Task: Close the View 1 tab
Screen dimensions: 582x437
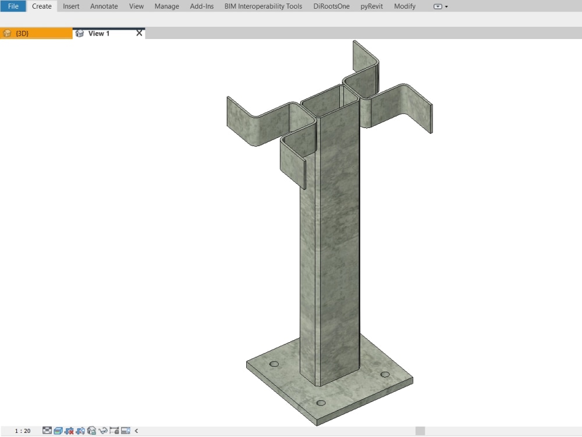Action: [x=139, y=33]
